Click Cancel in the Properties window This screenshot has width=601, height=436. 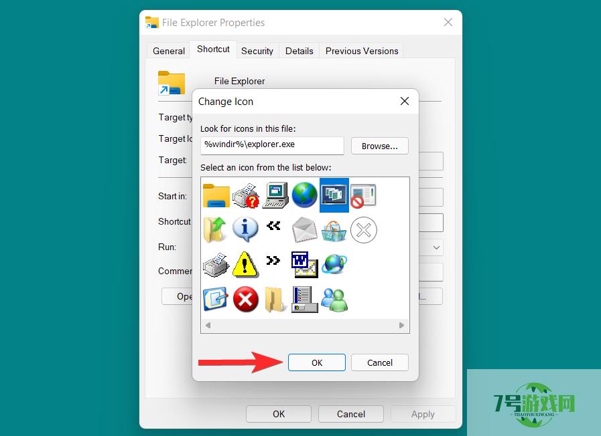350,414
